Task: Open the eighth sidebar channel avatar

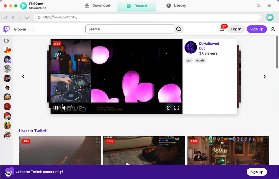Action: coord(7,116)
